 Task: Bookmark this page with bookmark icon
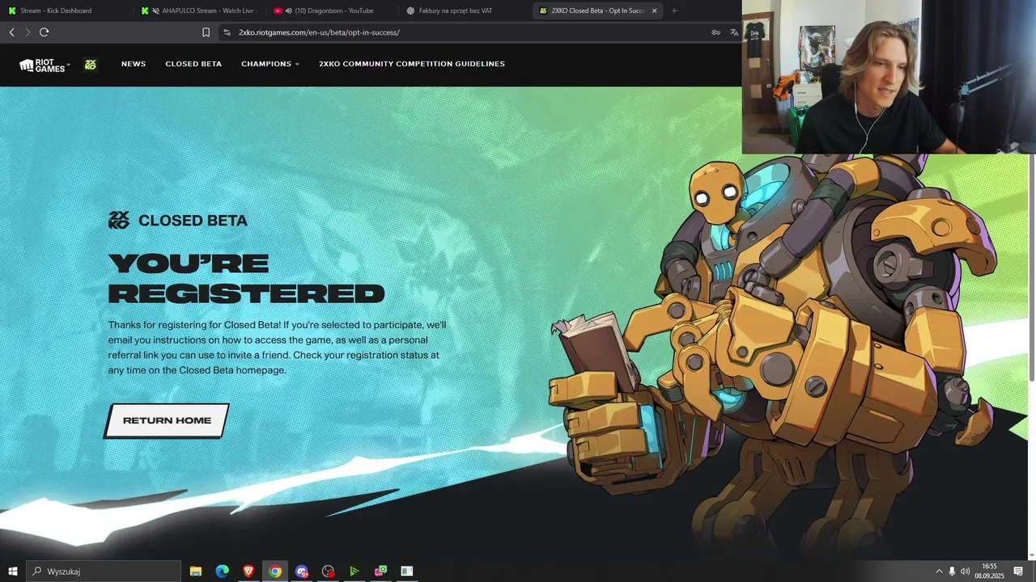pos(206,32)
